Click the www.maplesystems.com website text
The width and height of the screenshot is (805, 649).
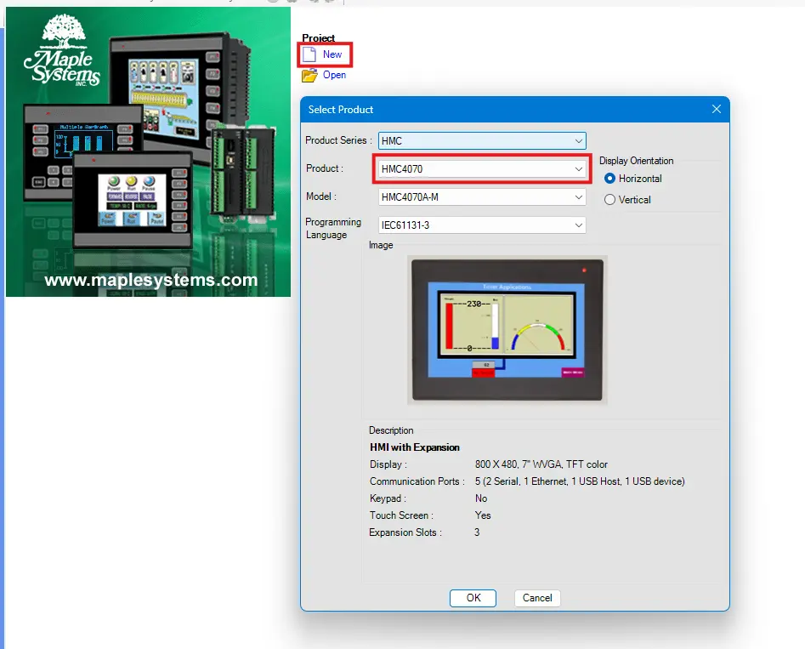point(150,280)
